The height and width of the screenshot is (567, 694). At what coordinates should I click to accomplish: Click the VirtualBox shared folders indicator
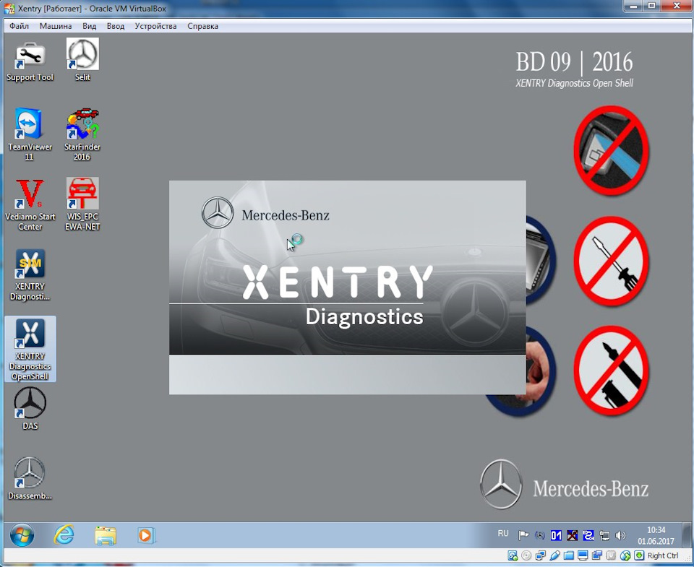pyautogui.click(x=569, y=555)
